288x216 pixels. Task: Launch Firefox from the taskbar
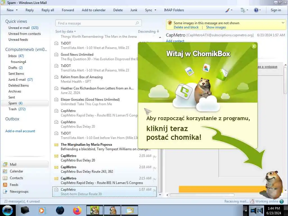pos(77,210)
